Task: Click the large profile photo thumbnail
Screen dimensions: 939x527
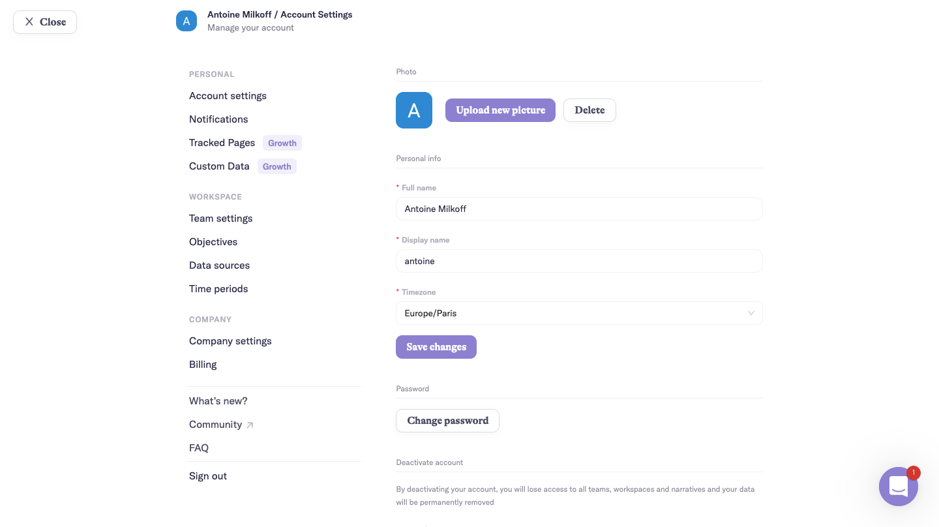Action: coord(414,110)
